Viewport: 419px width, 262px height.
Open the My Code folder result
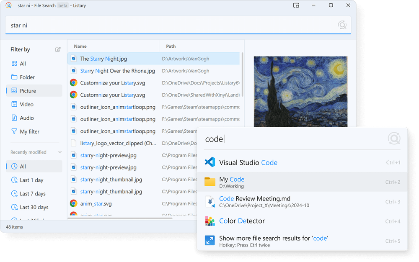pyautogui.click(x=302, y=182)
